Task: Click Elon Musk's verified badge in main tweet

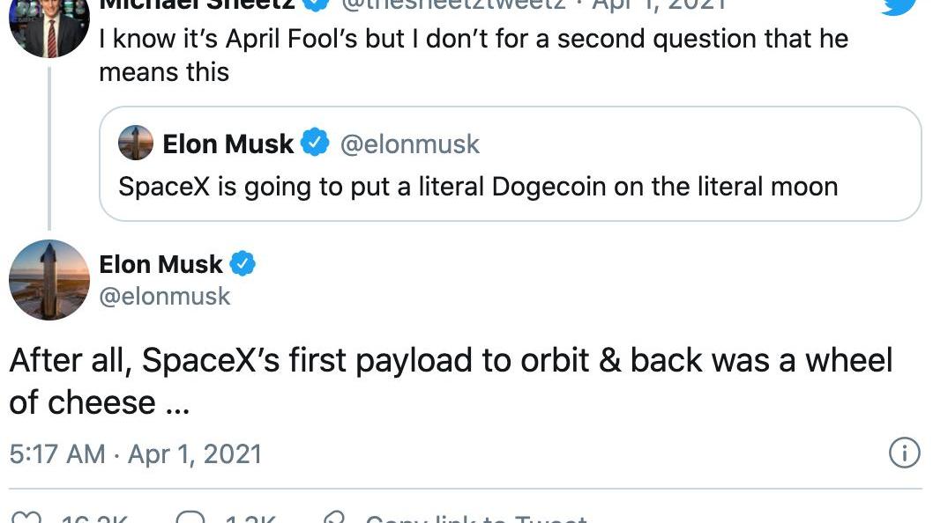Action: click(243, 263)
